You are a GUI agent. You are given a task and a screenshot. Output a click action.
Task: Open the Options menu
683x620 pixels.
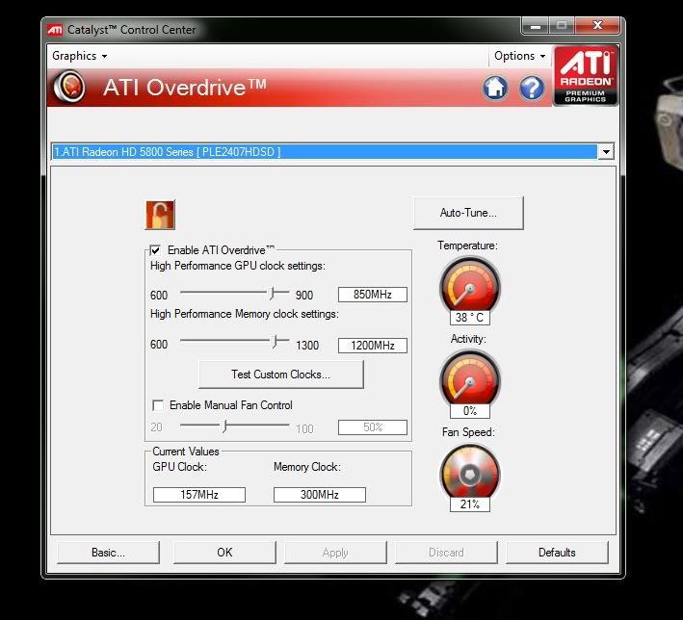519,56
